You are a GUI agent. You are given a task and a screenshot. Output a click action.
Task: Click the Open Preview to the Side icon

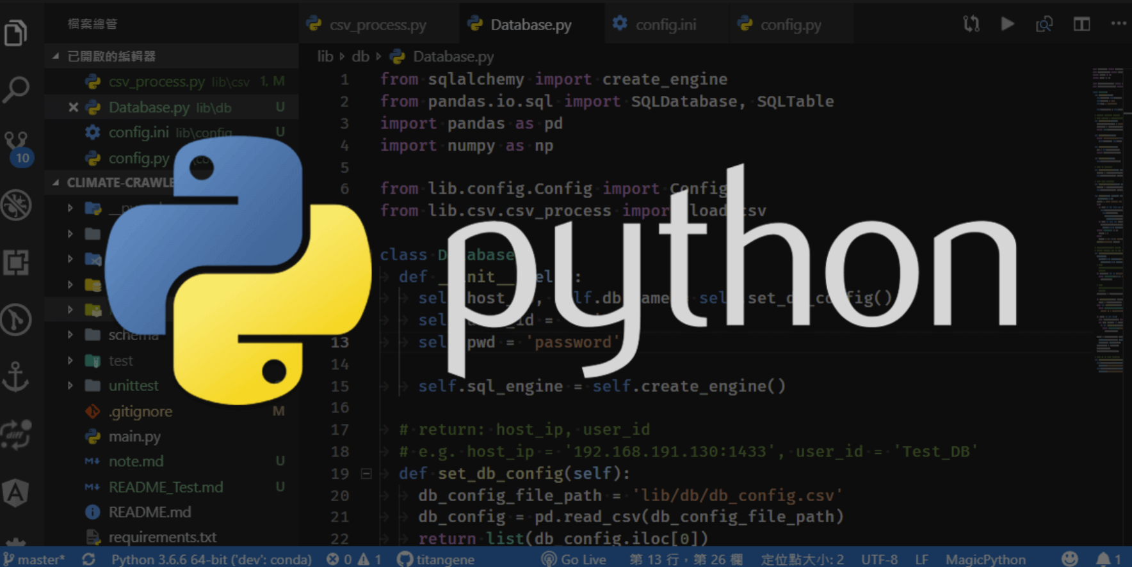[1044, 24]
